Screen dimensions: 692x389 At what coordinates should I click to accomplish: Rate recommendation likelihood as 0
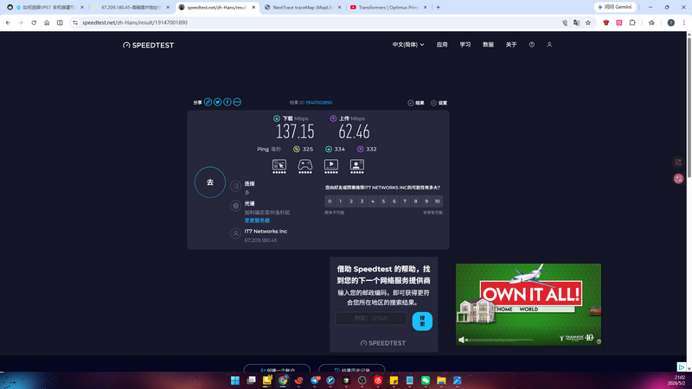330,201
